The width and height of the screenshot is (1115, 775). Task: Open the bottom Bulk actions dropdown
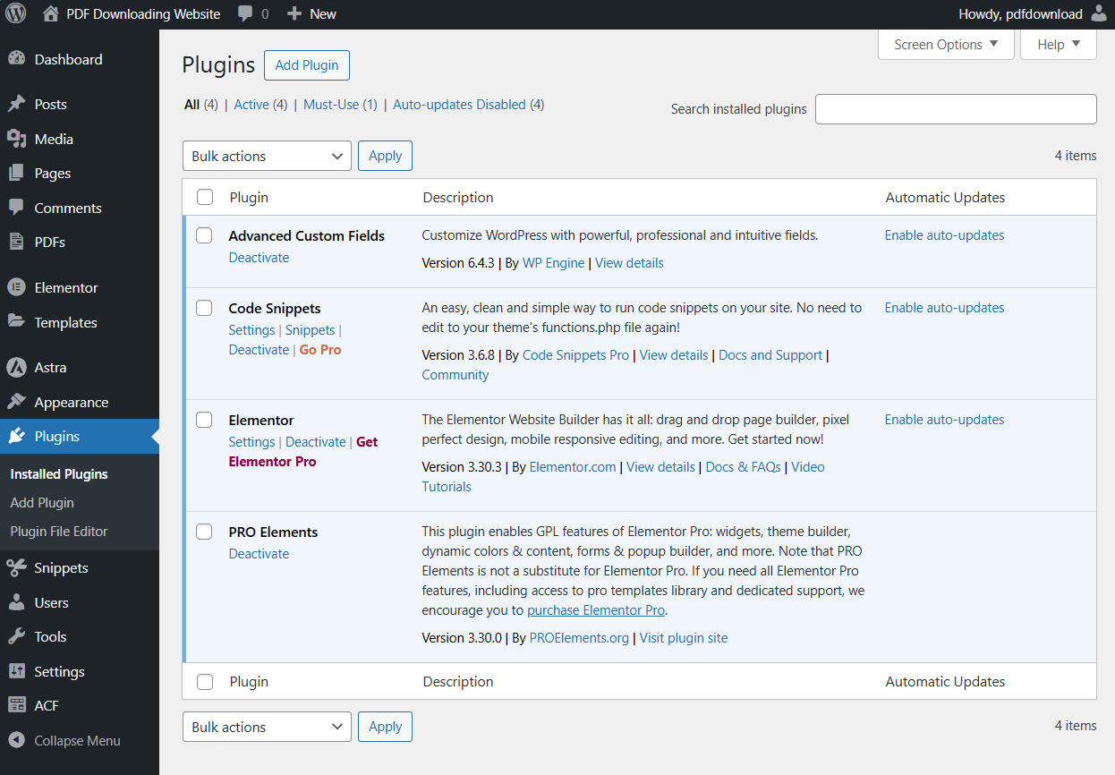(x=267, y=727)
